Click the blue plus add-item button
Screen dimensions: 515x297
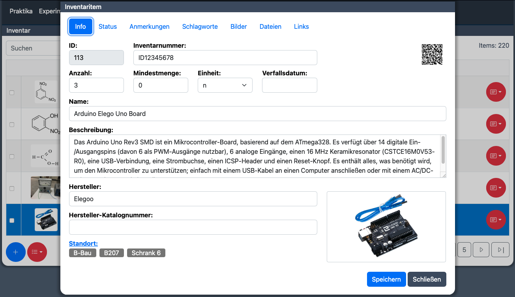tap(16, 252)
